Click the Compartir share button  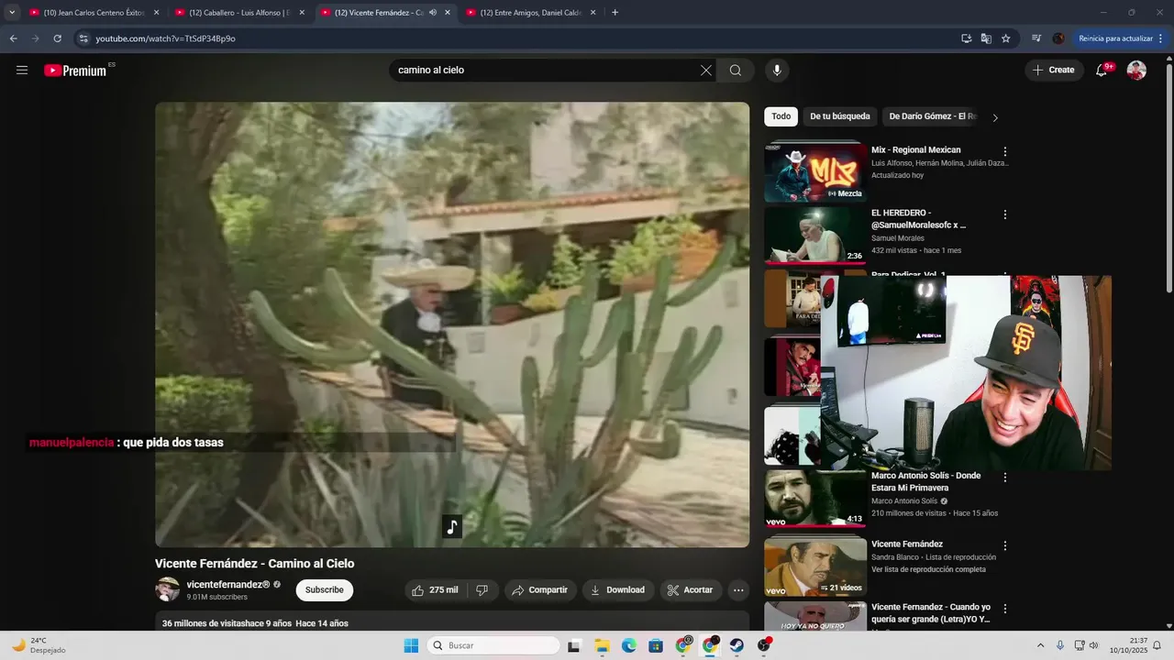539,590
